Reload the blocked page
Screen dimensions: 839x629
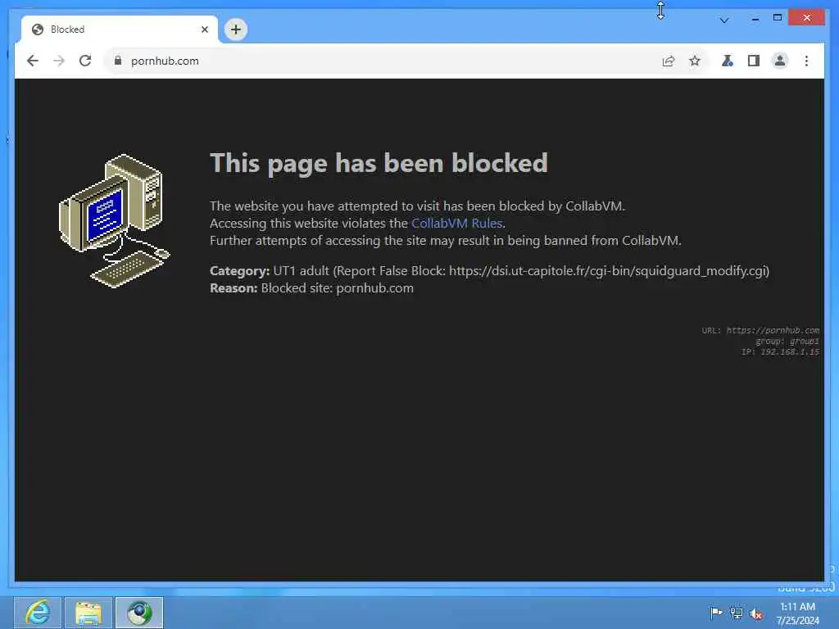pos(85,61)
